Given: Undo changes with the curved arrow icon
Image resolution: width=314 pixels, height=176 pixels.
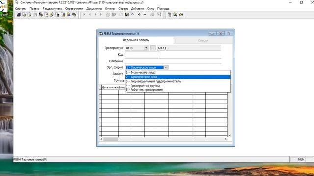Looking at the screenshot, I should [132, 15].
